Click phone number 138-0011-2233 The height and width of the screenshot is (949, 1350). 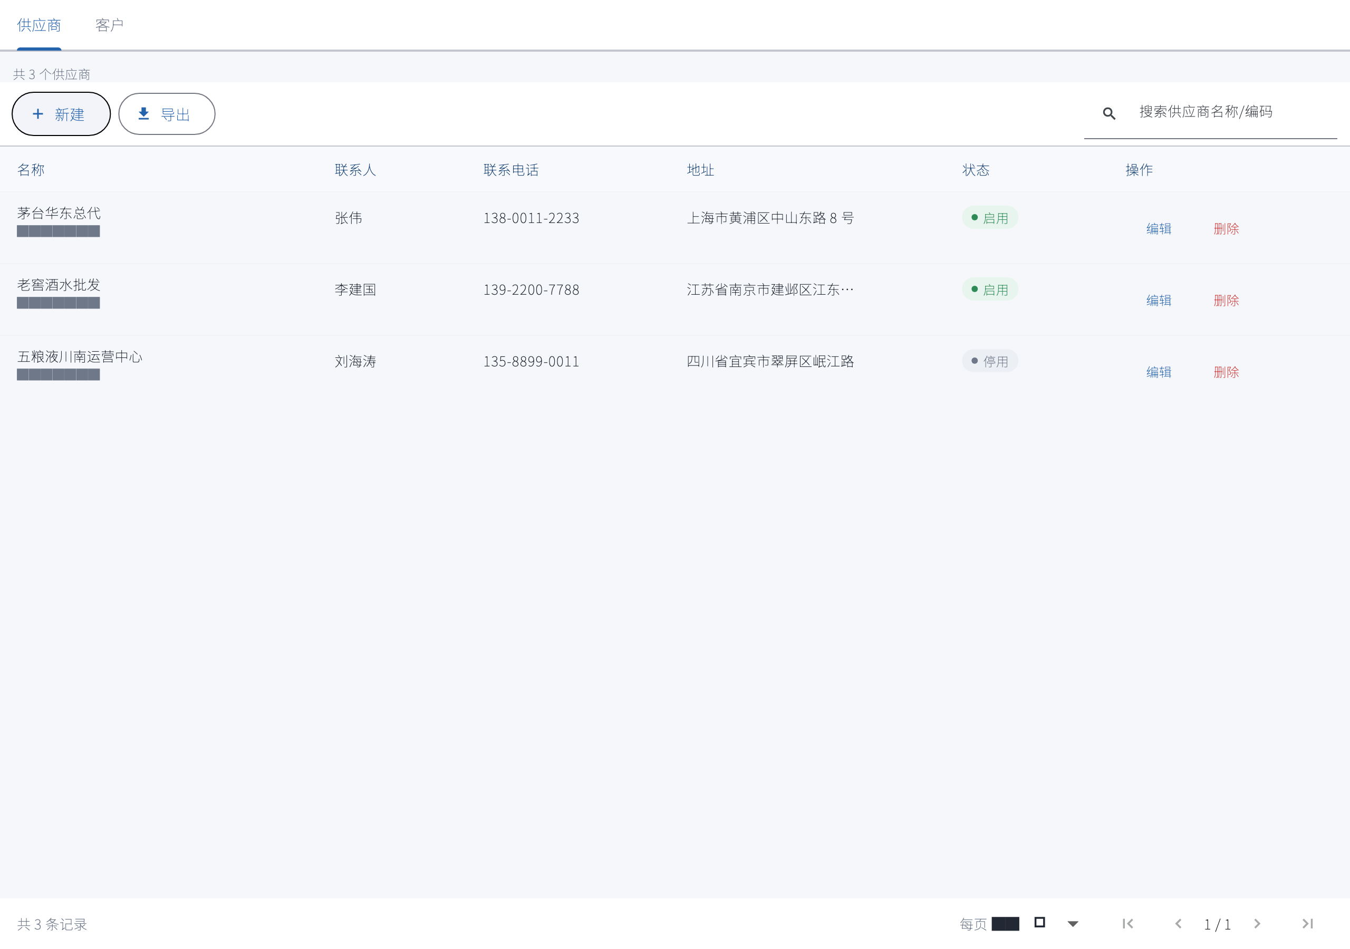pyautogui.click(x=531, y=218)
